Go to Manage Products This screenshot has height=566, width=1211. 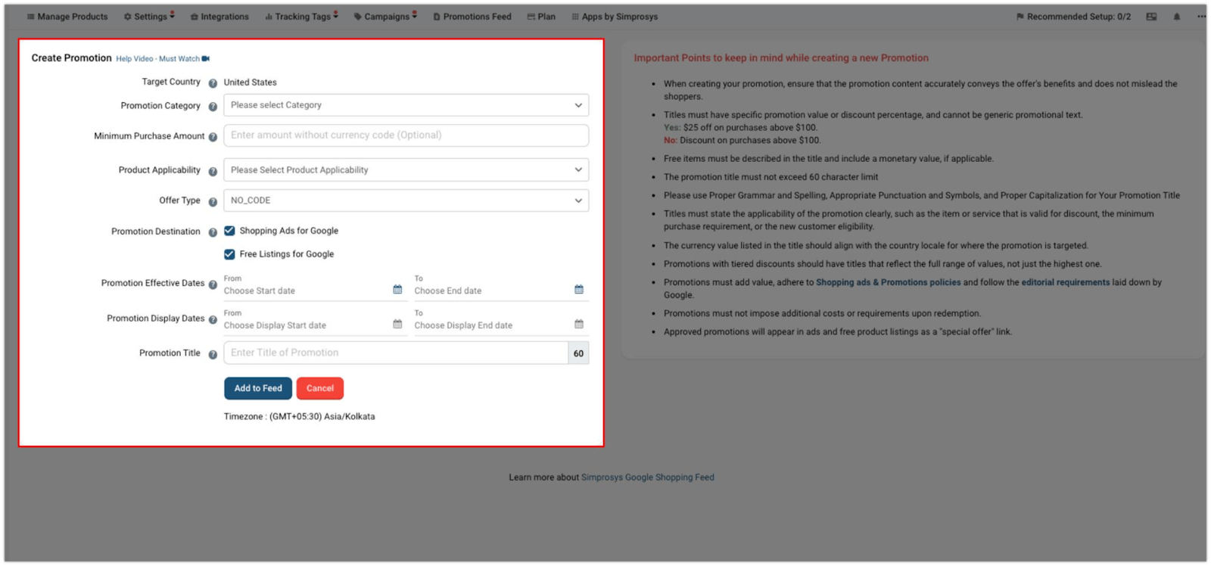[67, 17]
